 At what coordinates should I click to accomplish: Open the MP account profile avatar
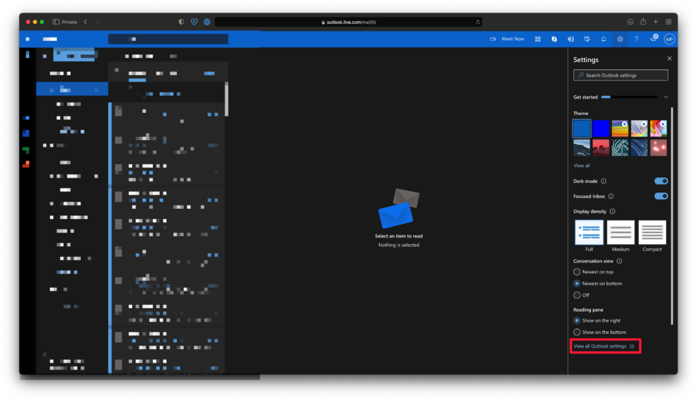[670, 39]
